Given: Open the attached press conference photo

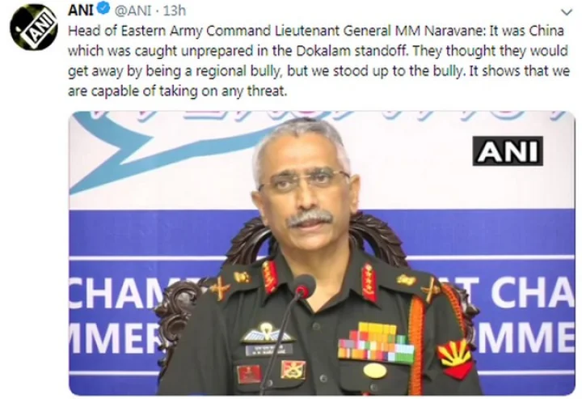Looking at the screenshot, I should (322, 253).
